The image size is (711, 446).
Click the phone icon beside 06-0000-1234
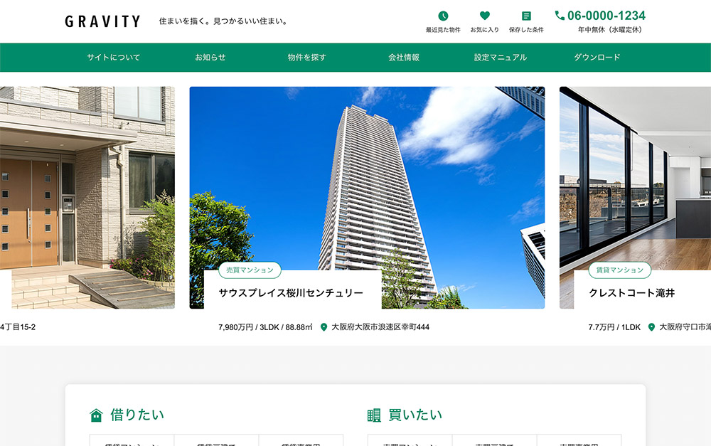click(x=560, y=16)
